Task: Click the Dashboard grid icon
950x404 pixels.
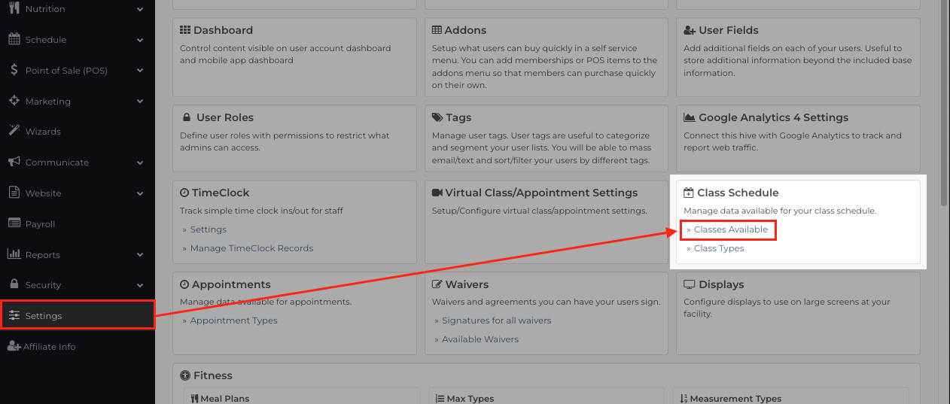Action: (x=185, y=30)
